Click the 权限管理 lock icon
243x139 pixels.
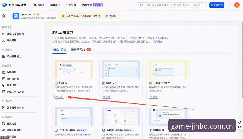coord(4,72)
